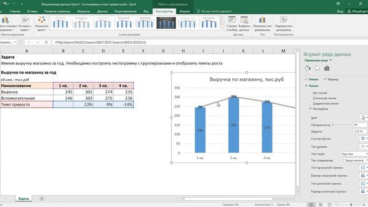Open Размер конечной стрелки dropdown
Viewport: 368px width, 207px height.
tap(363, 191)
